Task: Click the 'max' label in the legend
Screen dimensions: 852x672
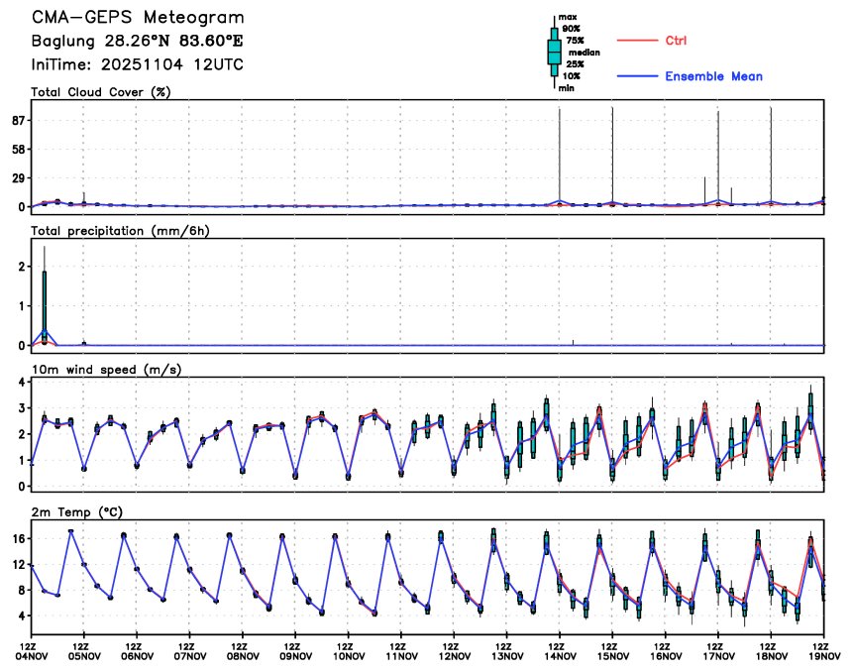Action: pyautogui.click(x=568, y=17)
